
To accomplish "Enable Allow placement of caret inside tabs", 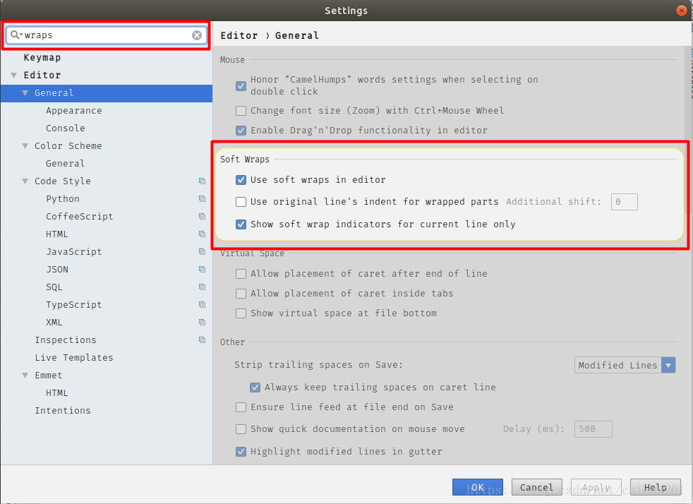I will [x=241, y=294].
